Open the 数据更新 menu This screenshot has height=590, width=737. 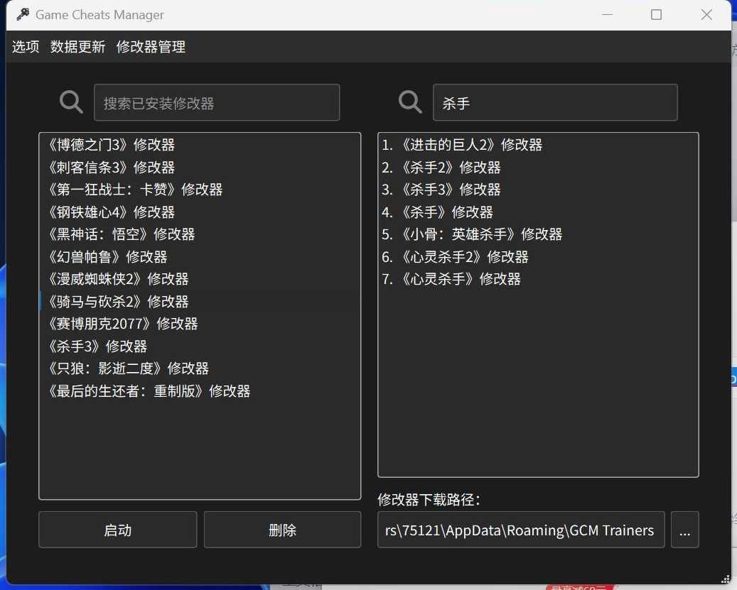tap(78, 47)
